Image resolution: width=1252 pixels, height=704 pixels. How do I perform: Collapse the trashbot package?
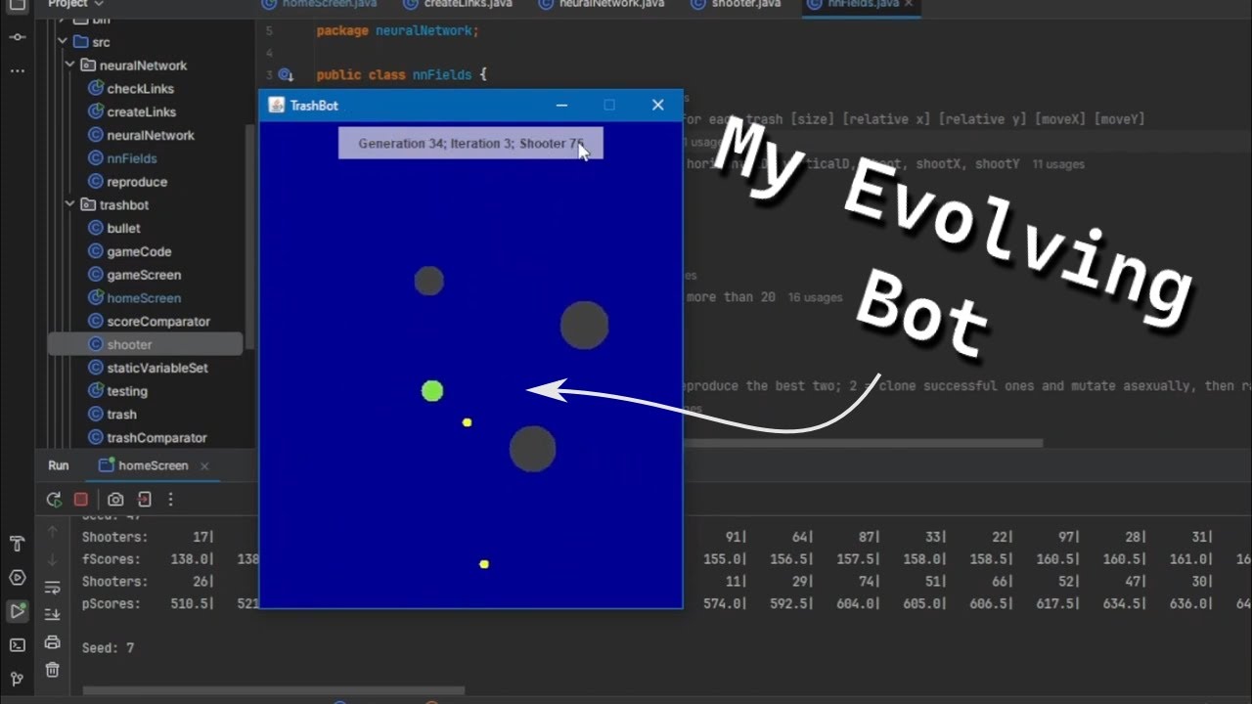click(70, 205)
